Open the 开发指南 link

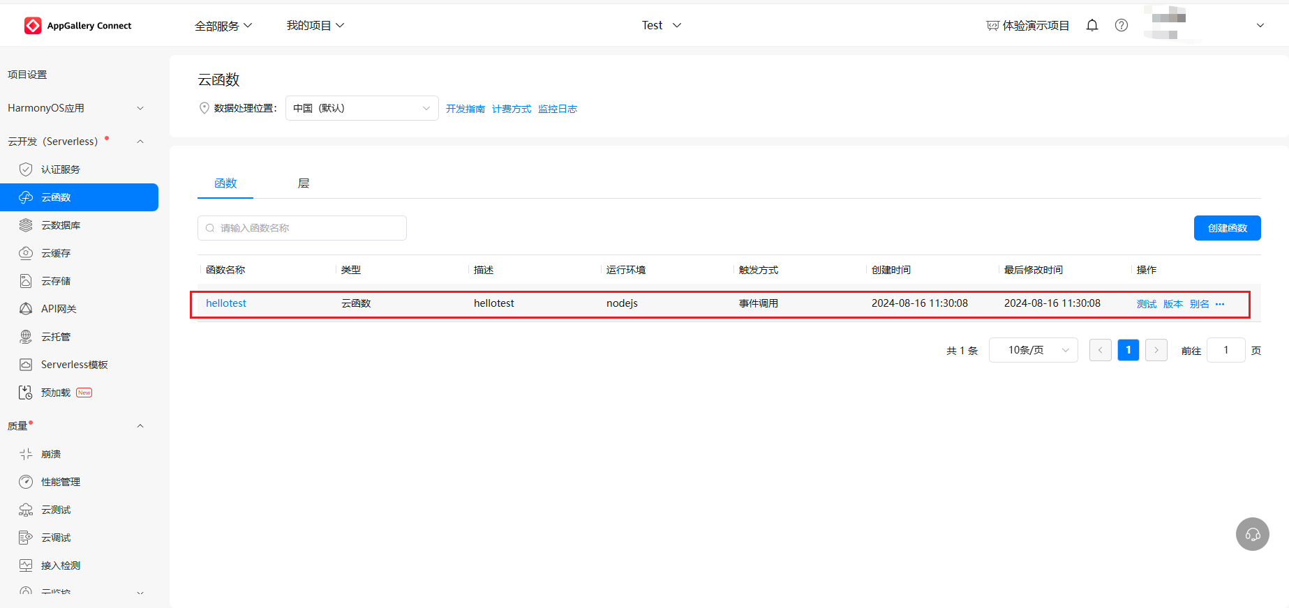tap(465, 109)
